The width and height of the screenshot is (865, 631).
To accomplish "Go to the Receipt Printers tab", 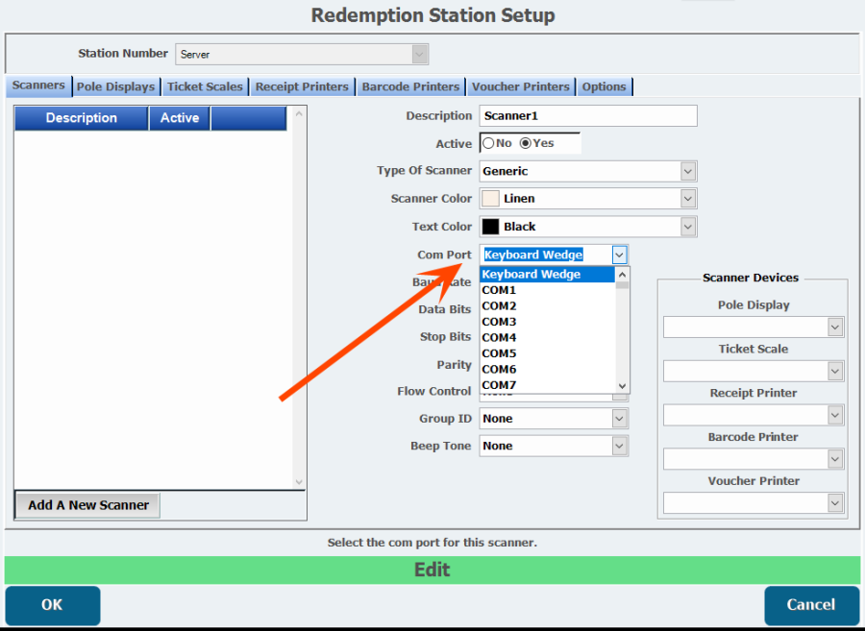I will 302,86.
